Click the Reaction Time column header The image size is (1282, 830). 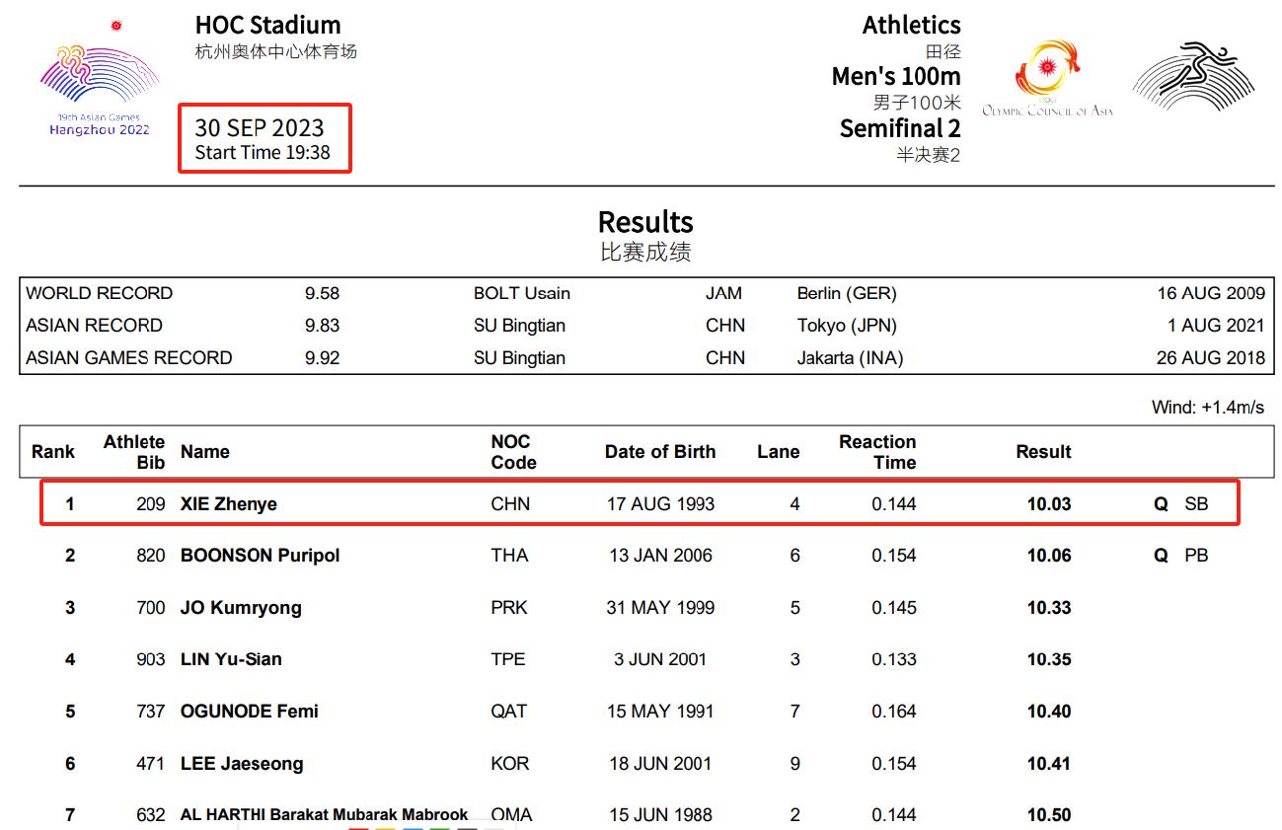click(877, 452)
